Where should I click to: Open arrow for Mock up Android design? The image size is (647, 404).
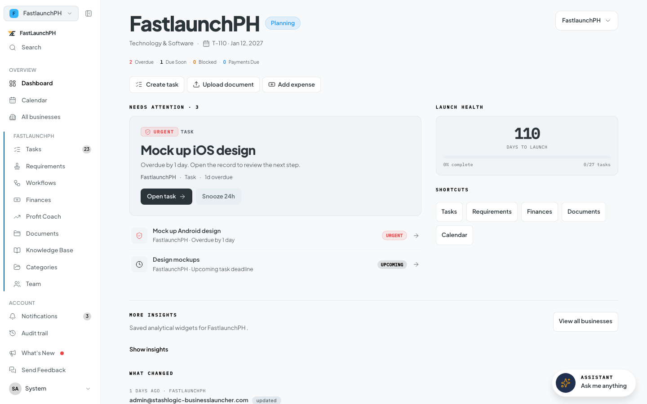point(416,236)
